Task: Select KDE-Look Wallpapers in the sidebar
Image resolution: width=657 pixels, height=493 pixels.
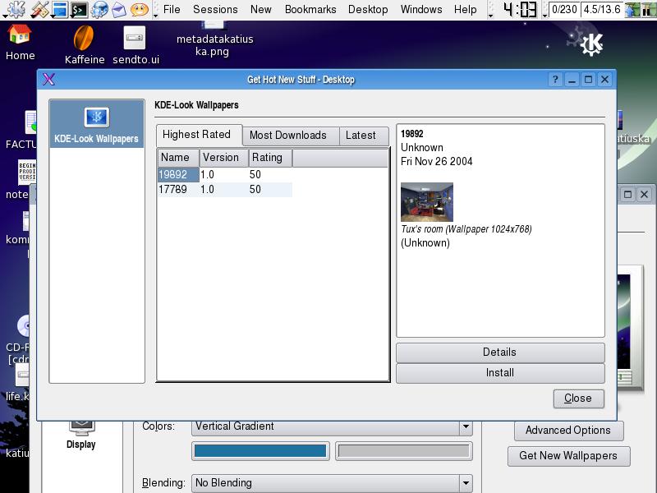Action: (96, 124)
